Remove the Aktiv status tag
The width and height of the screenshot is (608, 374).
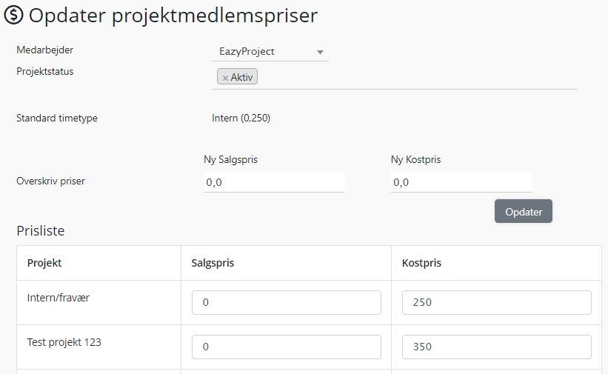(x=225, y=78)
